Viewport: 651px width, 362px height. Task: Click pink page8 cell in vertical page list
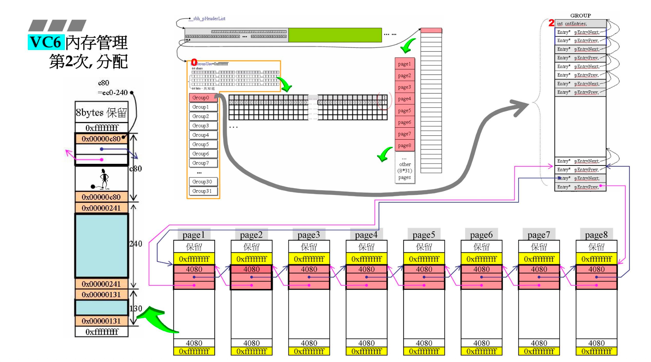point(405,145)
